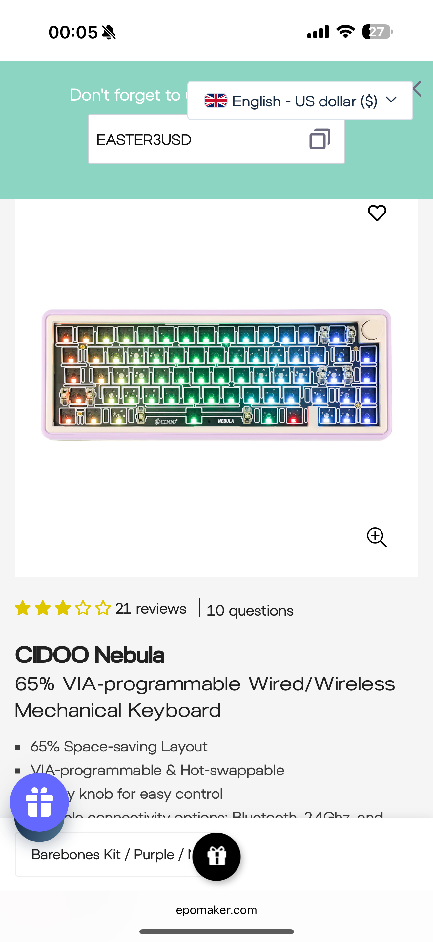Select the EASTER3USD code field

coord(216,139)
